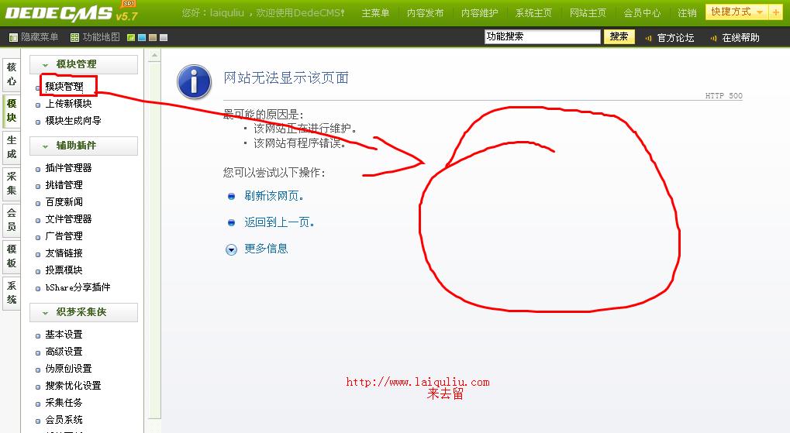Viewport: 790px width, 433px height.
Task: Click the 隐藏菜单 hide-menu icon
Action: tap(14, 38)
